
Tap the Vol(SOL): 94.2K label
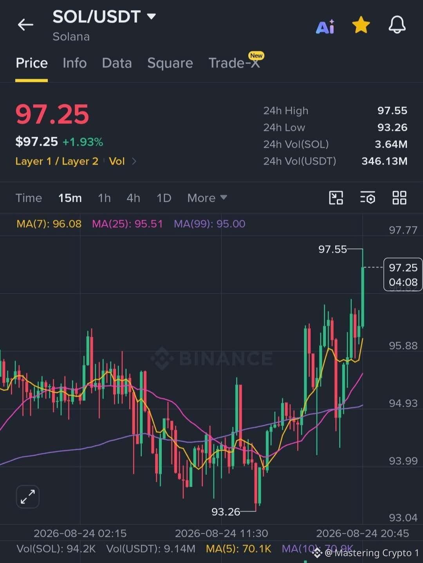coord(56,549)
